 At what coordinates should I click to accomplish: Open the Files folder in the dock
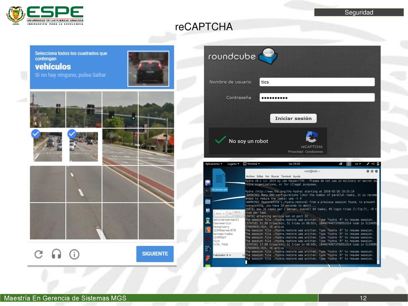[208, 201]
